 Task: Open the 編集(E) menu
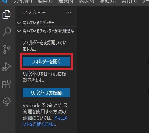[x=45, y=2]
